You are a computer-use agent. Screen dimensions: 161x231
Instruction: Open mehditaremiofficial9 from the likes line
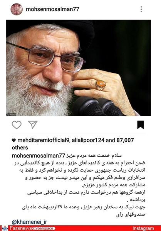coord(43,140)
